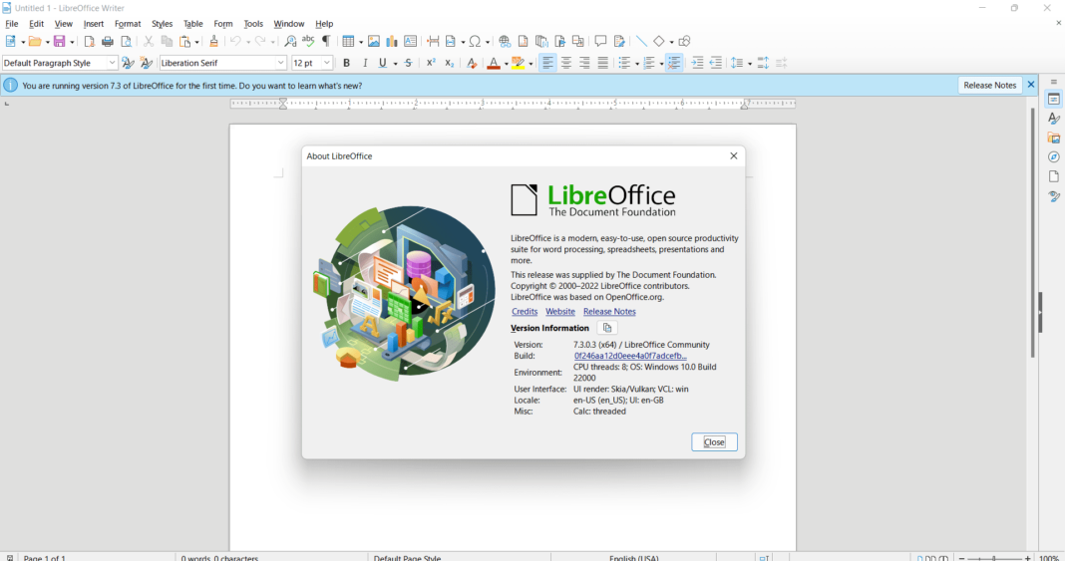Click the Insert Image toolbar icon
The width and height of the screenshot is (1065, 561).
click(x=374, y=42)
